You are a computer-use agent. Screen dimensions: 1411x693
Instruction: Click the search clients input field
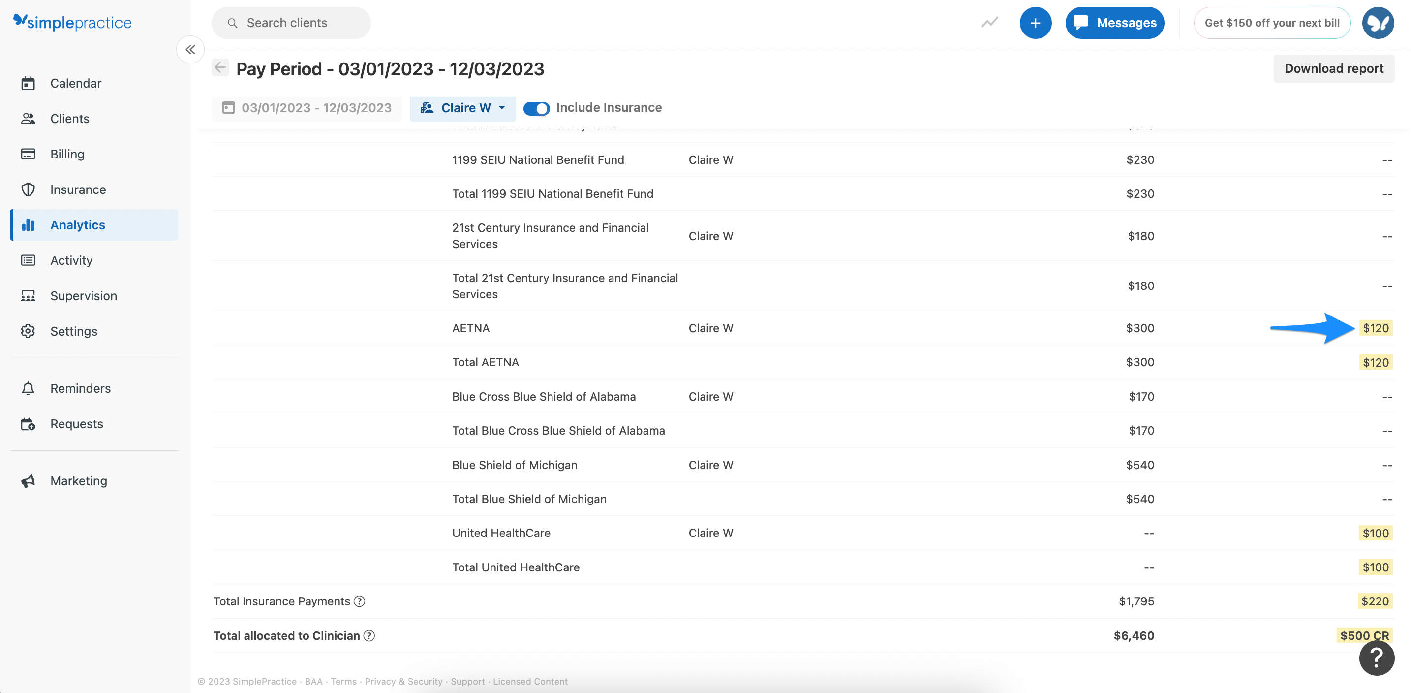[291, 23]
